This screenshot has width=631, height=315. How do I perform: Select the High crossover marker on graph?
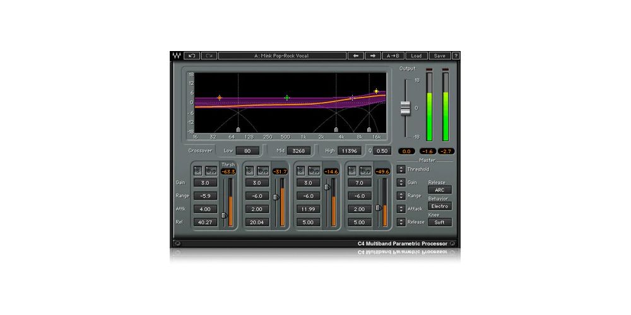click(x=369, y=130)
